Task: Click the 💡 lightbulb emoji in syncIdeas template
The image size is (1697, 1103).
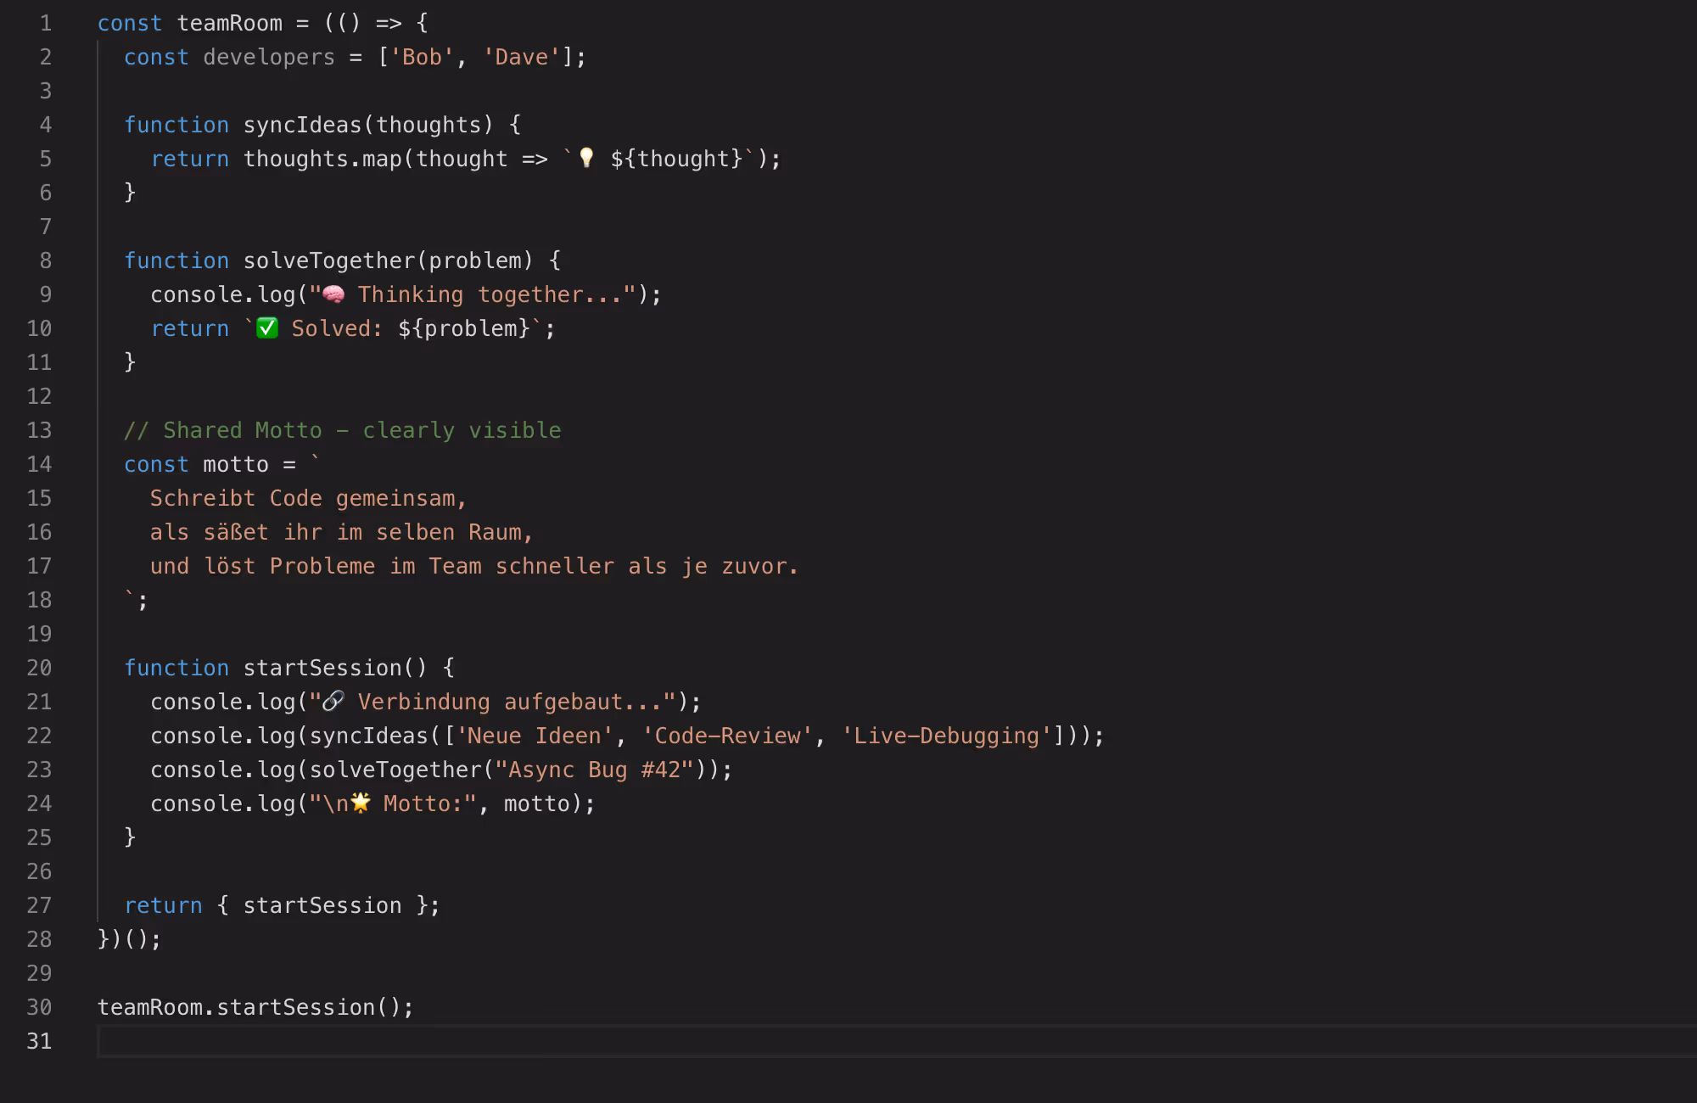Action: 585,158
